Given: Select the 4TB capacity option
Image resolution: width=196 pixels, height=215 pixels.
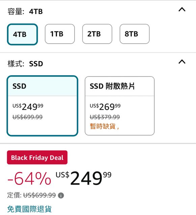Looking at the screenshot, I should 23,34.
